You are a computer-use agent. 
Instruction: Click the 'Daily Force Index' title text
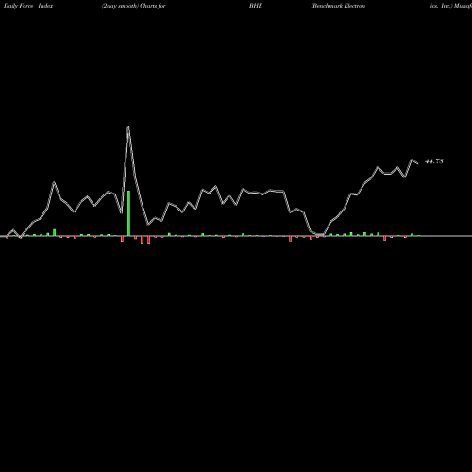[28, 6]
